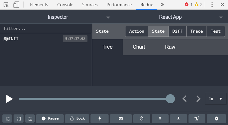Screen dimensions: 228x125
Task: Toggle the device toolbar icon
Action: pos(16,5)
